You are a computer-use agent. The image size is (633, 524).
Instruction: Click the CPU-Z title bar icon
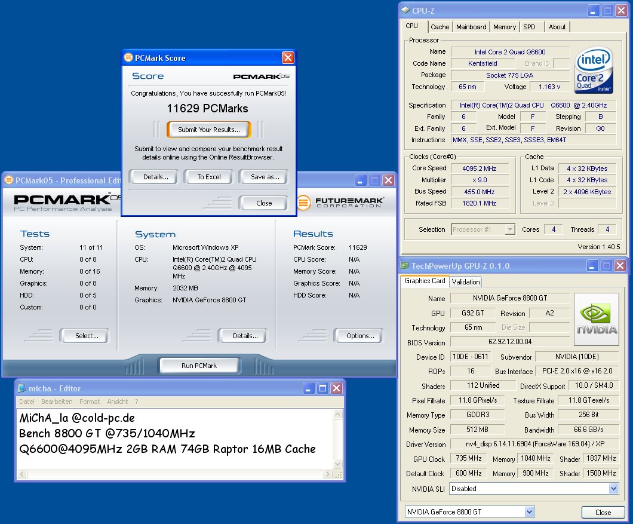coord(405,11)
